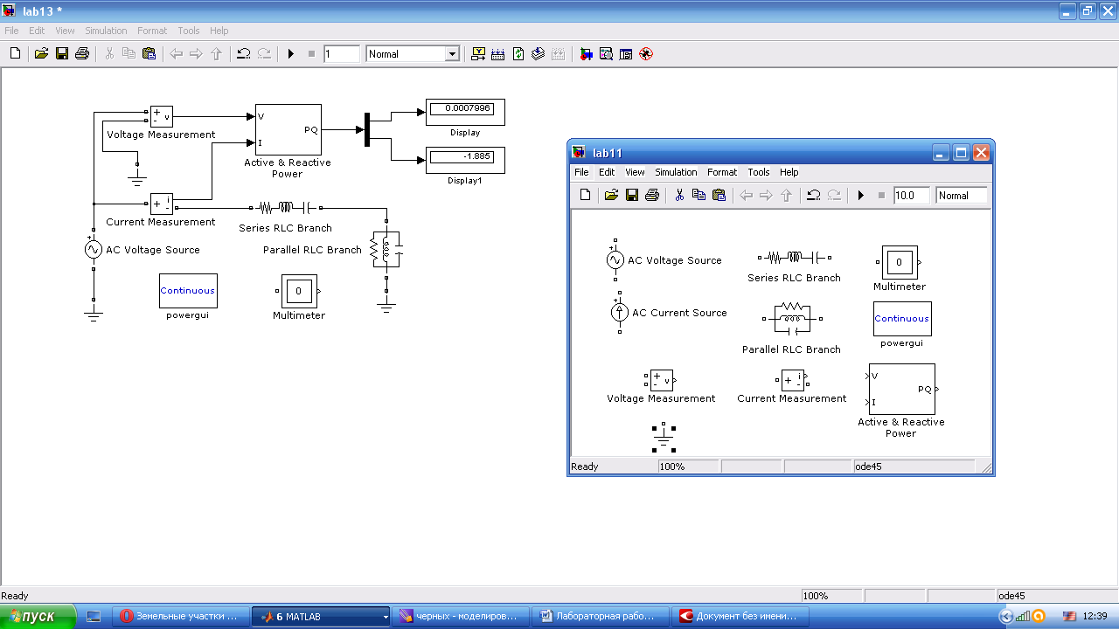Screen dimensions: 1119x629
Task: Click Print icon in lab13 toolbar
Action: [82, 53]
